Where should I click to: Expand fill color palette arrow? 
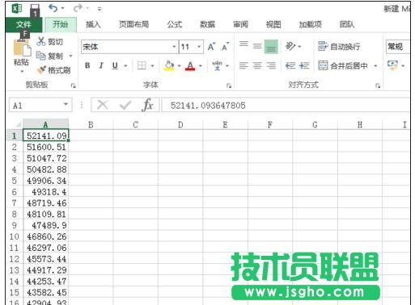pyautogui.click(x=179, y=65)
